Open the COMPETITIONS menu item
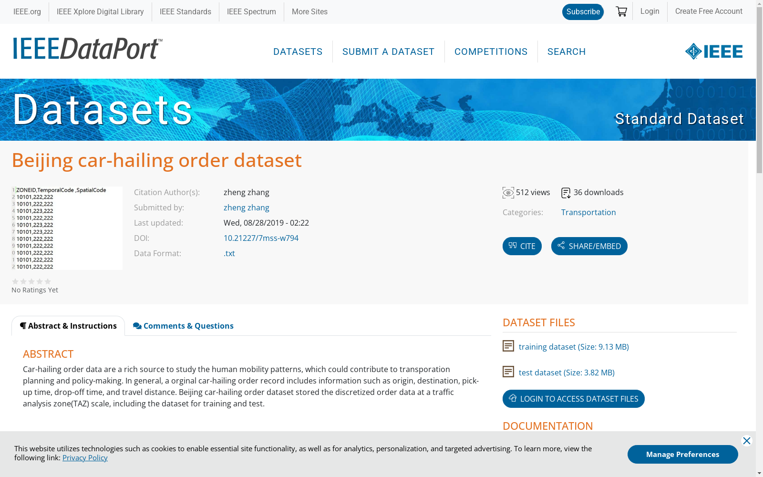Screen dimensions: 763x477 491,52
